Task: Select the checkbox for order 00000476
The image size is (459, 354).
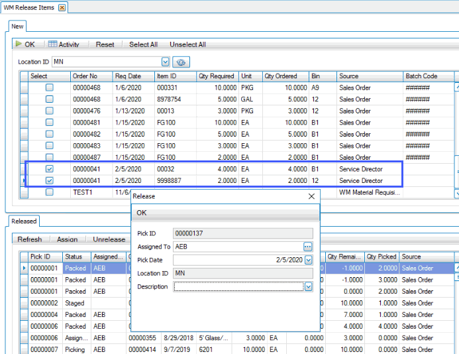Action: pos(49,111)
